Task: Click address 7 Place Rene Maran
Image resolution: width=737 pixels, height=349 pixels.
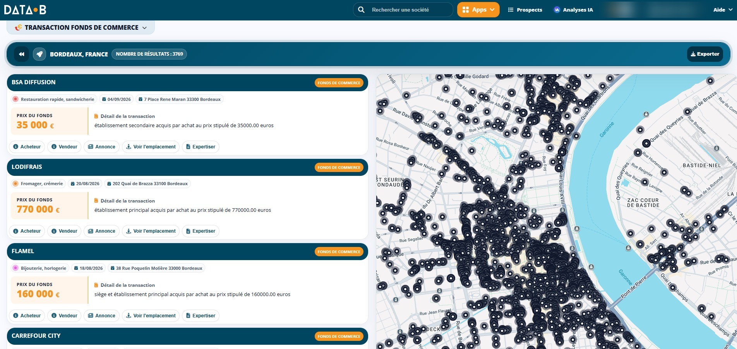Action: pyautogui.click(x=180, y=99)
